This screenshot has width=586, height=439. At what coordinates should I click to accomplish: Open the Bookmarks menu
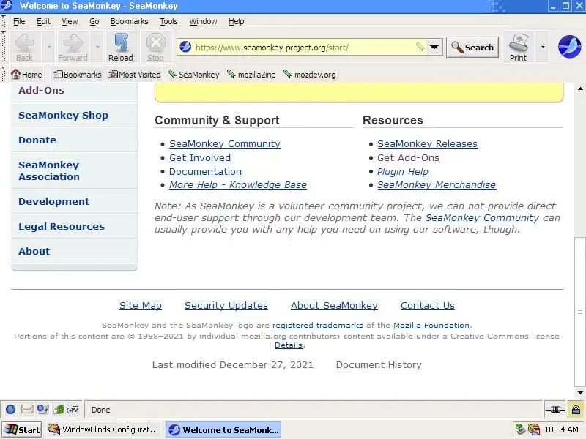pyautogui.click(x=130, y=21)
